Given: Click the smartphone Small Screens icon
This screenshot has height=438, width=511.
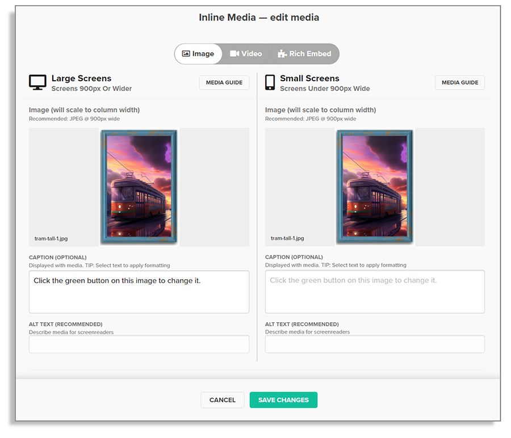Looking at the screenshot, I should (270, 82).
